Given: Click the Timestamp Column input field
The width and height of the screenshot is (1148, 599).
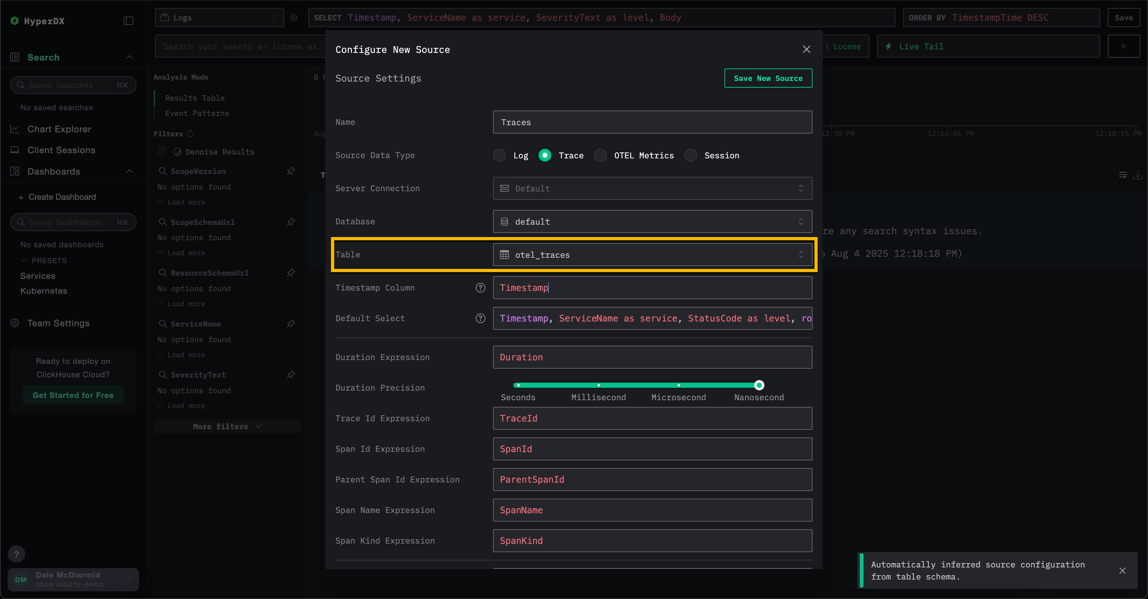Looking at the screenshot, I should (x=652, y=288).
